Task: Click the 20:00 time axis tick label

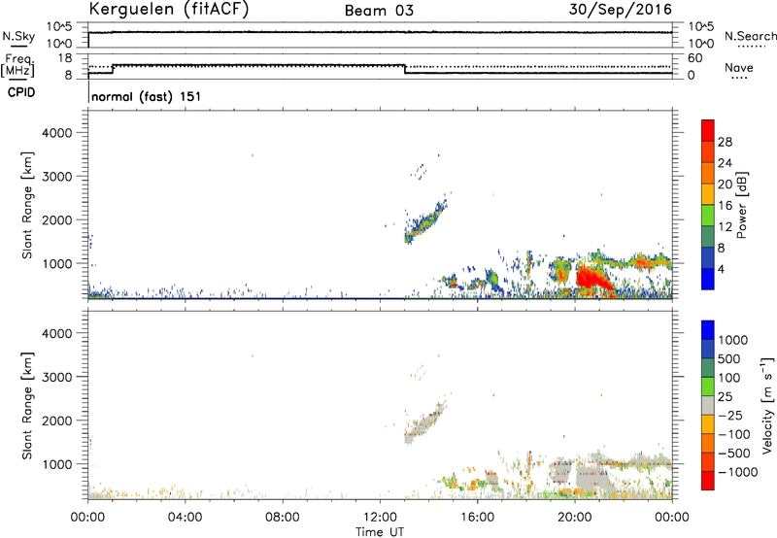Action: (x=575, y=518)
